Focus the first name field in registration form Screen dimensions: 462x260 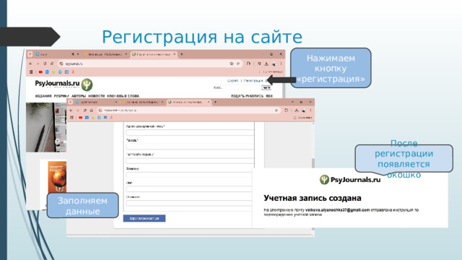189,189
